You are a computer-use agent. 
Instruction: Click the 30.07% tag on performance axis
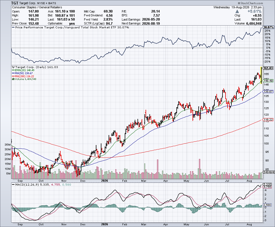tap(269, 27)
